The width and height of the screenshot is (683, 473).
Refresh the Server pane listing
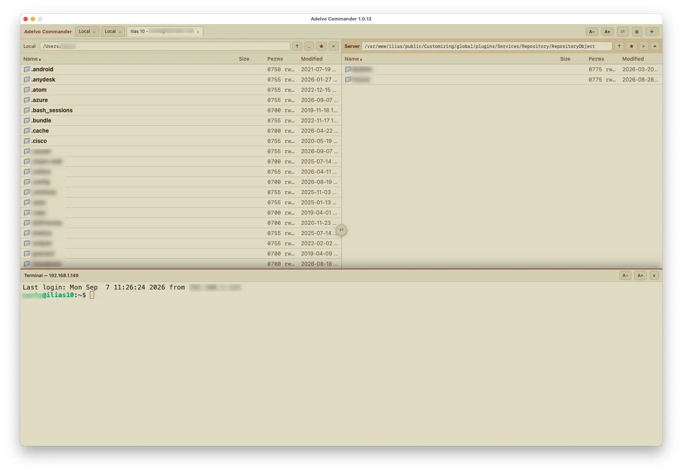tap(643, 46)
